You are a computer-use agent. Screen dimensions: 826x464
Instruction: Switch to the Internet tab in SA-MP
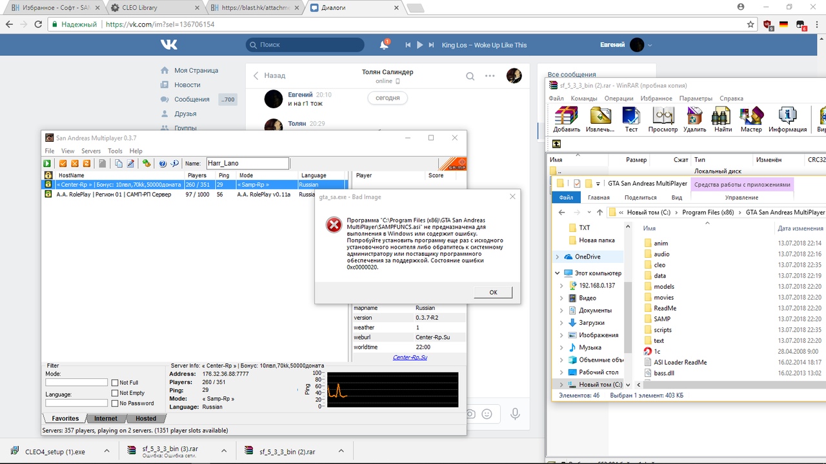106,418
